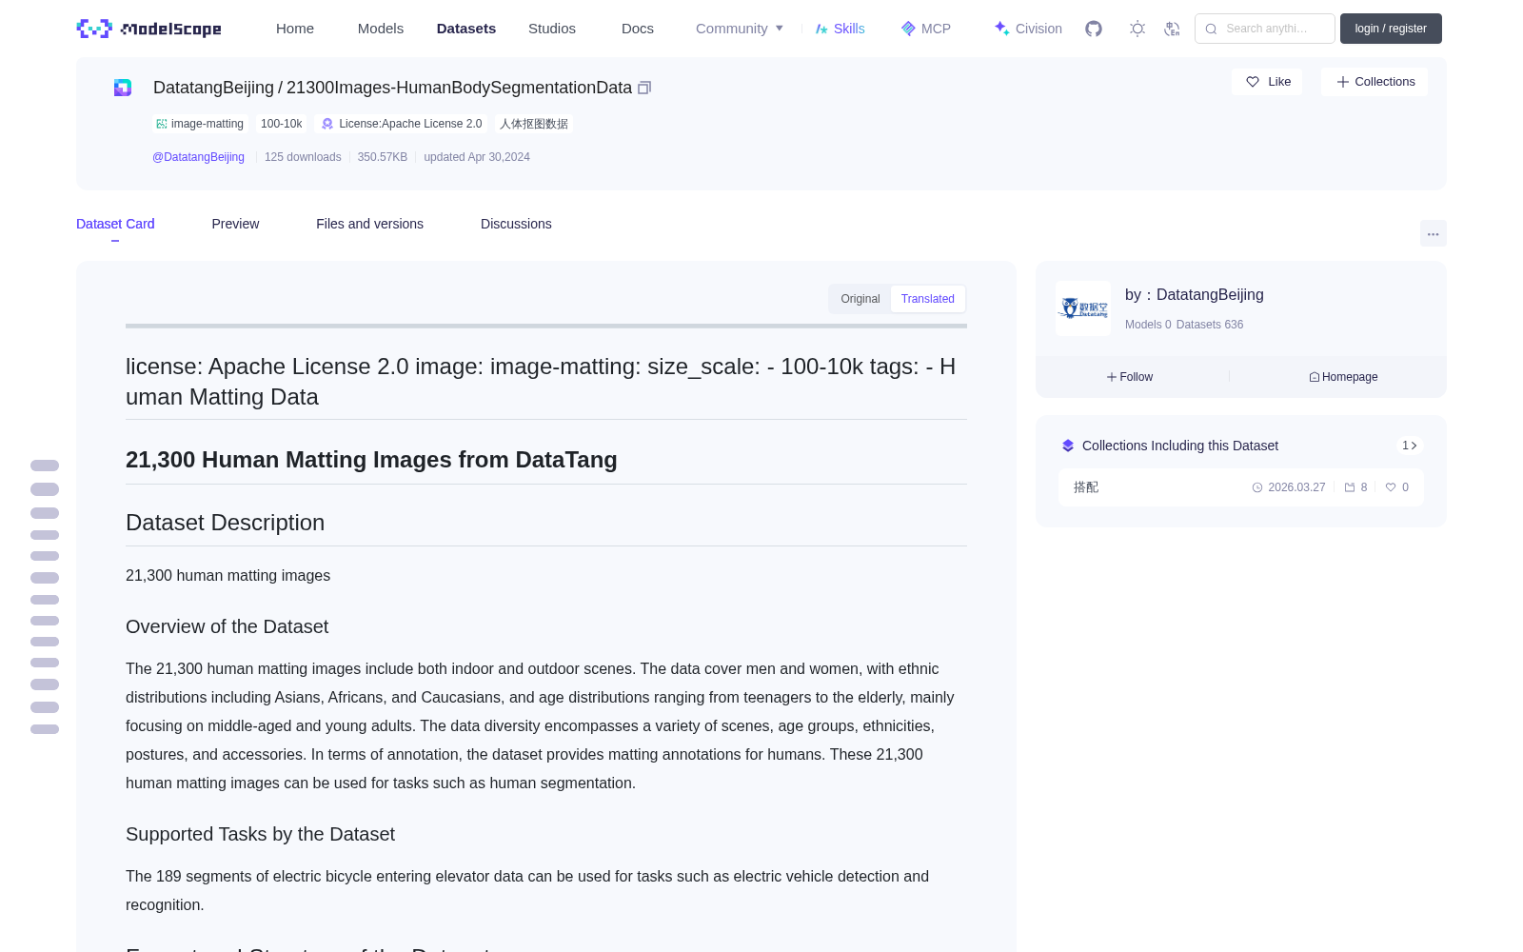Switch to the Preview tab
The image size is (1523, 952).
point(235,224)
